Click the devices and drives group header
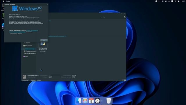Image resolution: width=186 pixels, height=105 pixels. (58, 36)
